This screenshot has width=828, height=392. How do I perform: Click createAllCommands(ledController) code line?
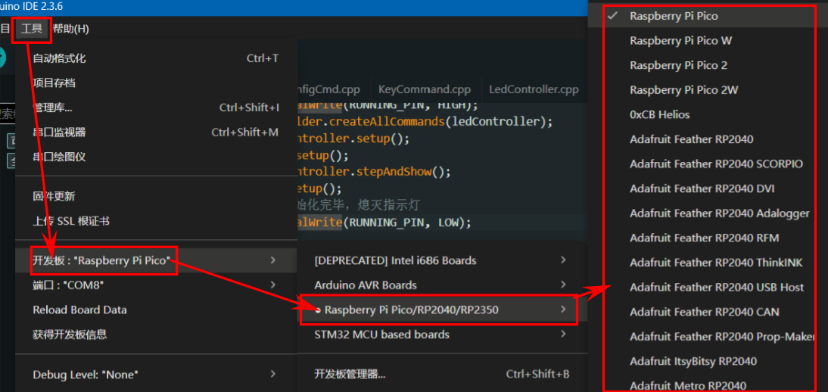(x=425, y=122)
